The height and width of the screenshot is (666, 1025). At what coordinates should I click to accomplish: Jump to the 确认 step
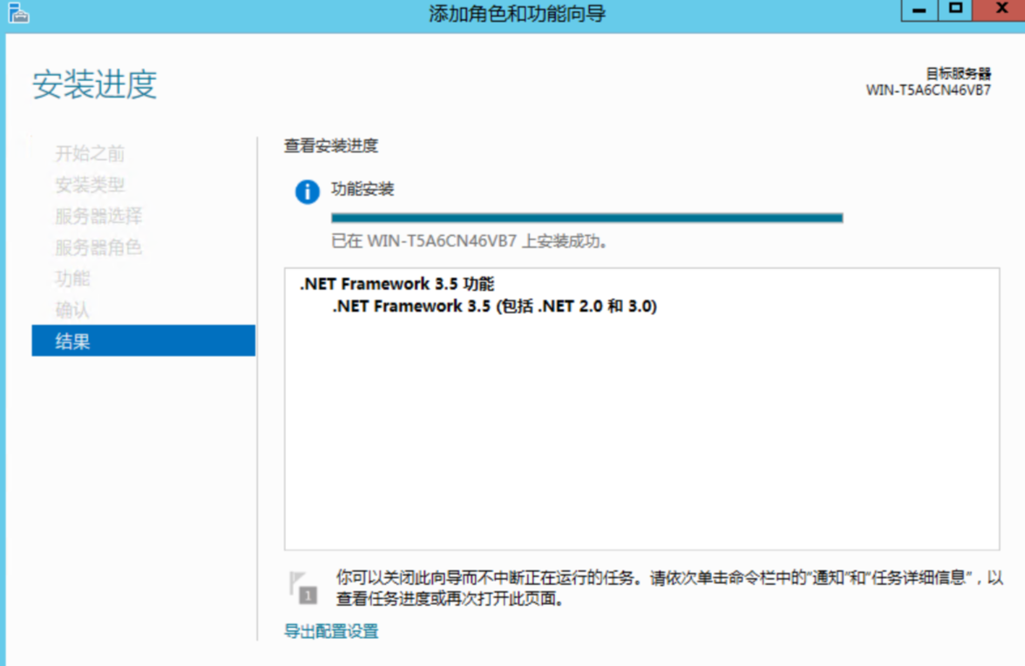click(x=72, y=311)
